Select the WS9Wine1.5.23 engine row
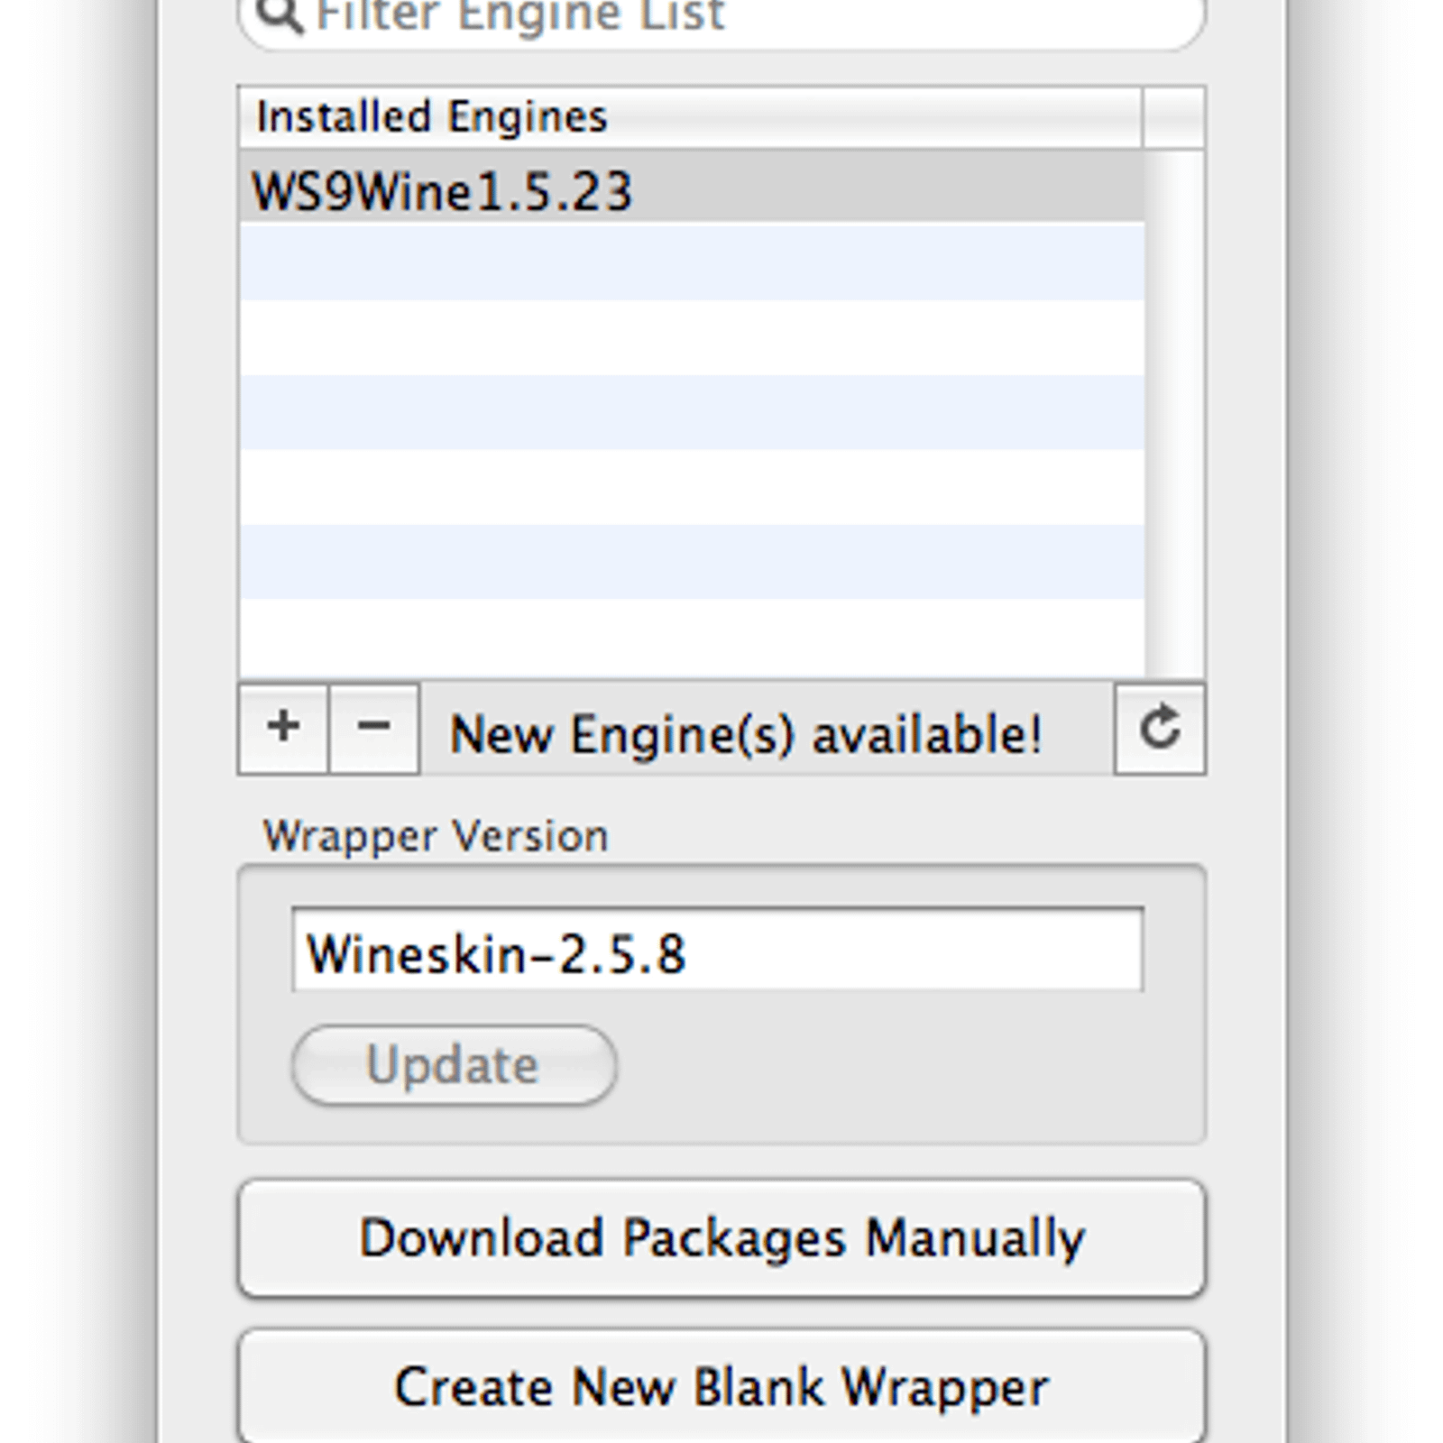The width and height of the screenshot is (1443, 1443). click(692, 188)
